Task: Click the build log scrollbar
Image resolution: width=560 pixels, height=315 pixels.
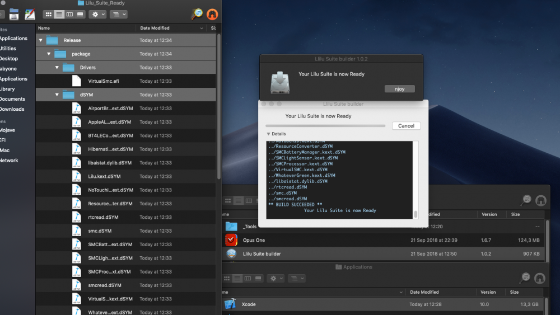Action: tap(416, 214)
